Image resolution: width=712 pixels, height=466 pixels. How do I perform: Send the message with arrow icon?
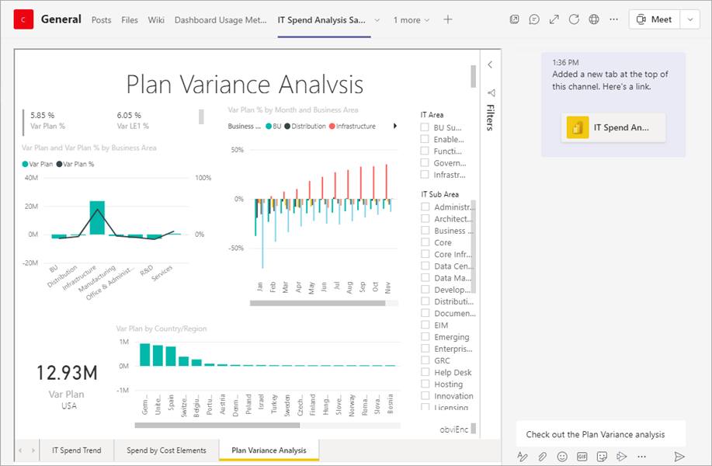pos(679,457)
